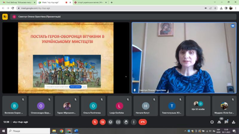Click the present screen button

[118, 122]
